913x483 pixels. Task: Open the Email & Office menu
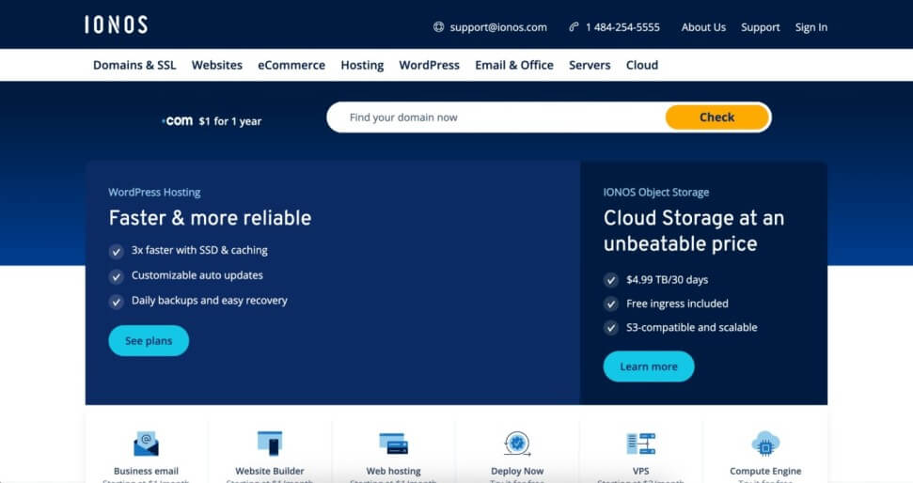click(514, 65)
